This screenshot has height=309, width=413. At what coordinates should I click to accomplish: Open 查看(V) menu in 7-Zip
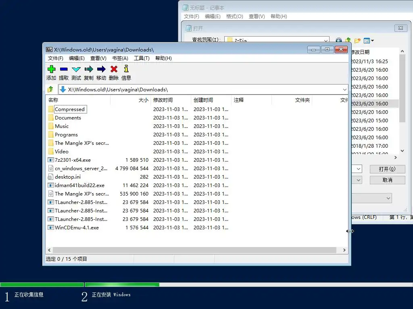tap(98, 58)
